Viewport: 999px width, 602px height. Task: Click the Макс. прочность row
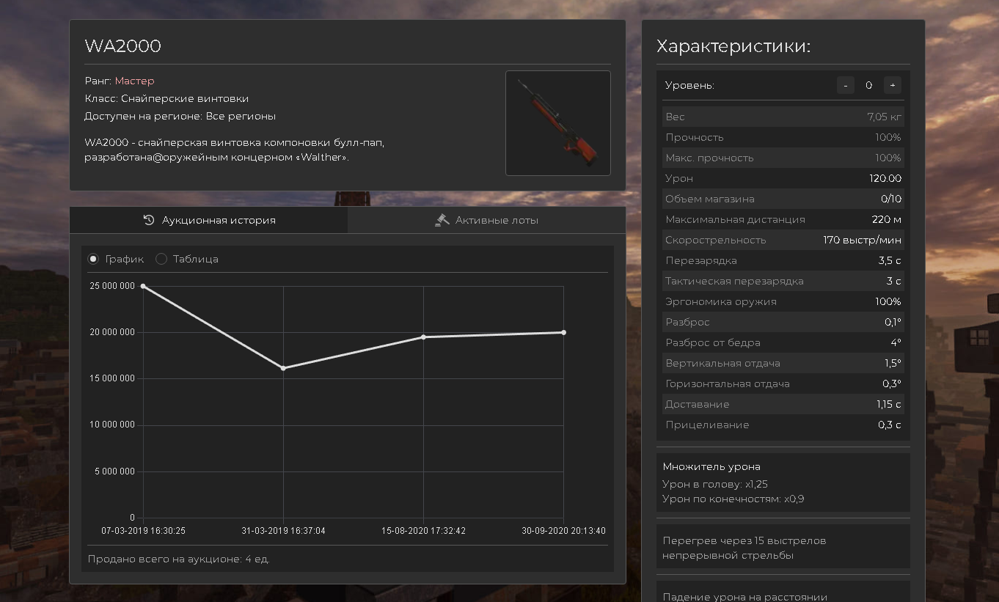coord(783,158)
